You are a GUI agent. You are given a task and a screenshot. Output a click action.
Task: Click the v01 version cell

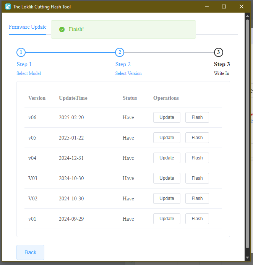point(32,219)
